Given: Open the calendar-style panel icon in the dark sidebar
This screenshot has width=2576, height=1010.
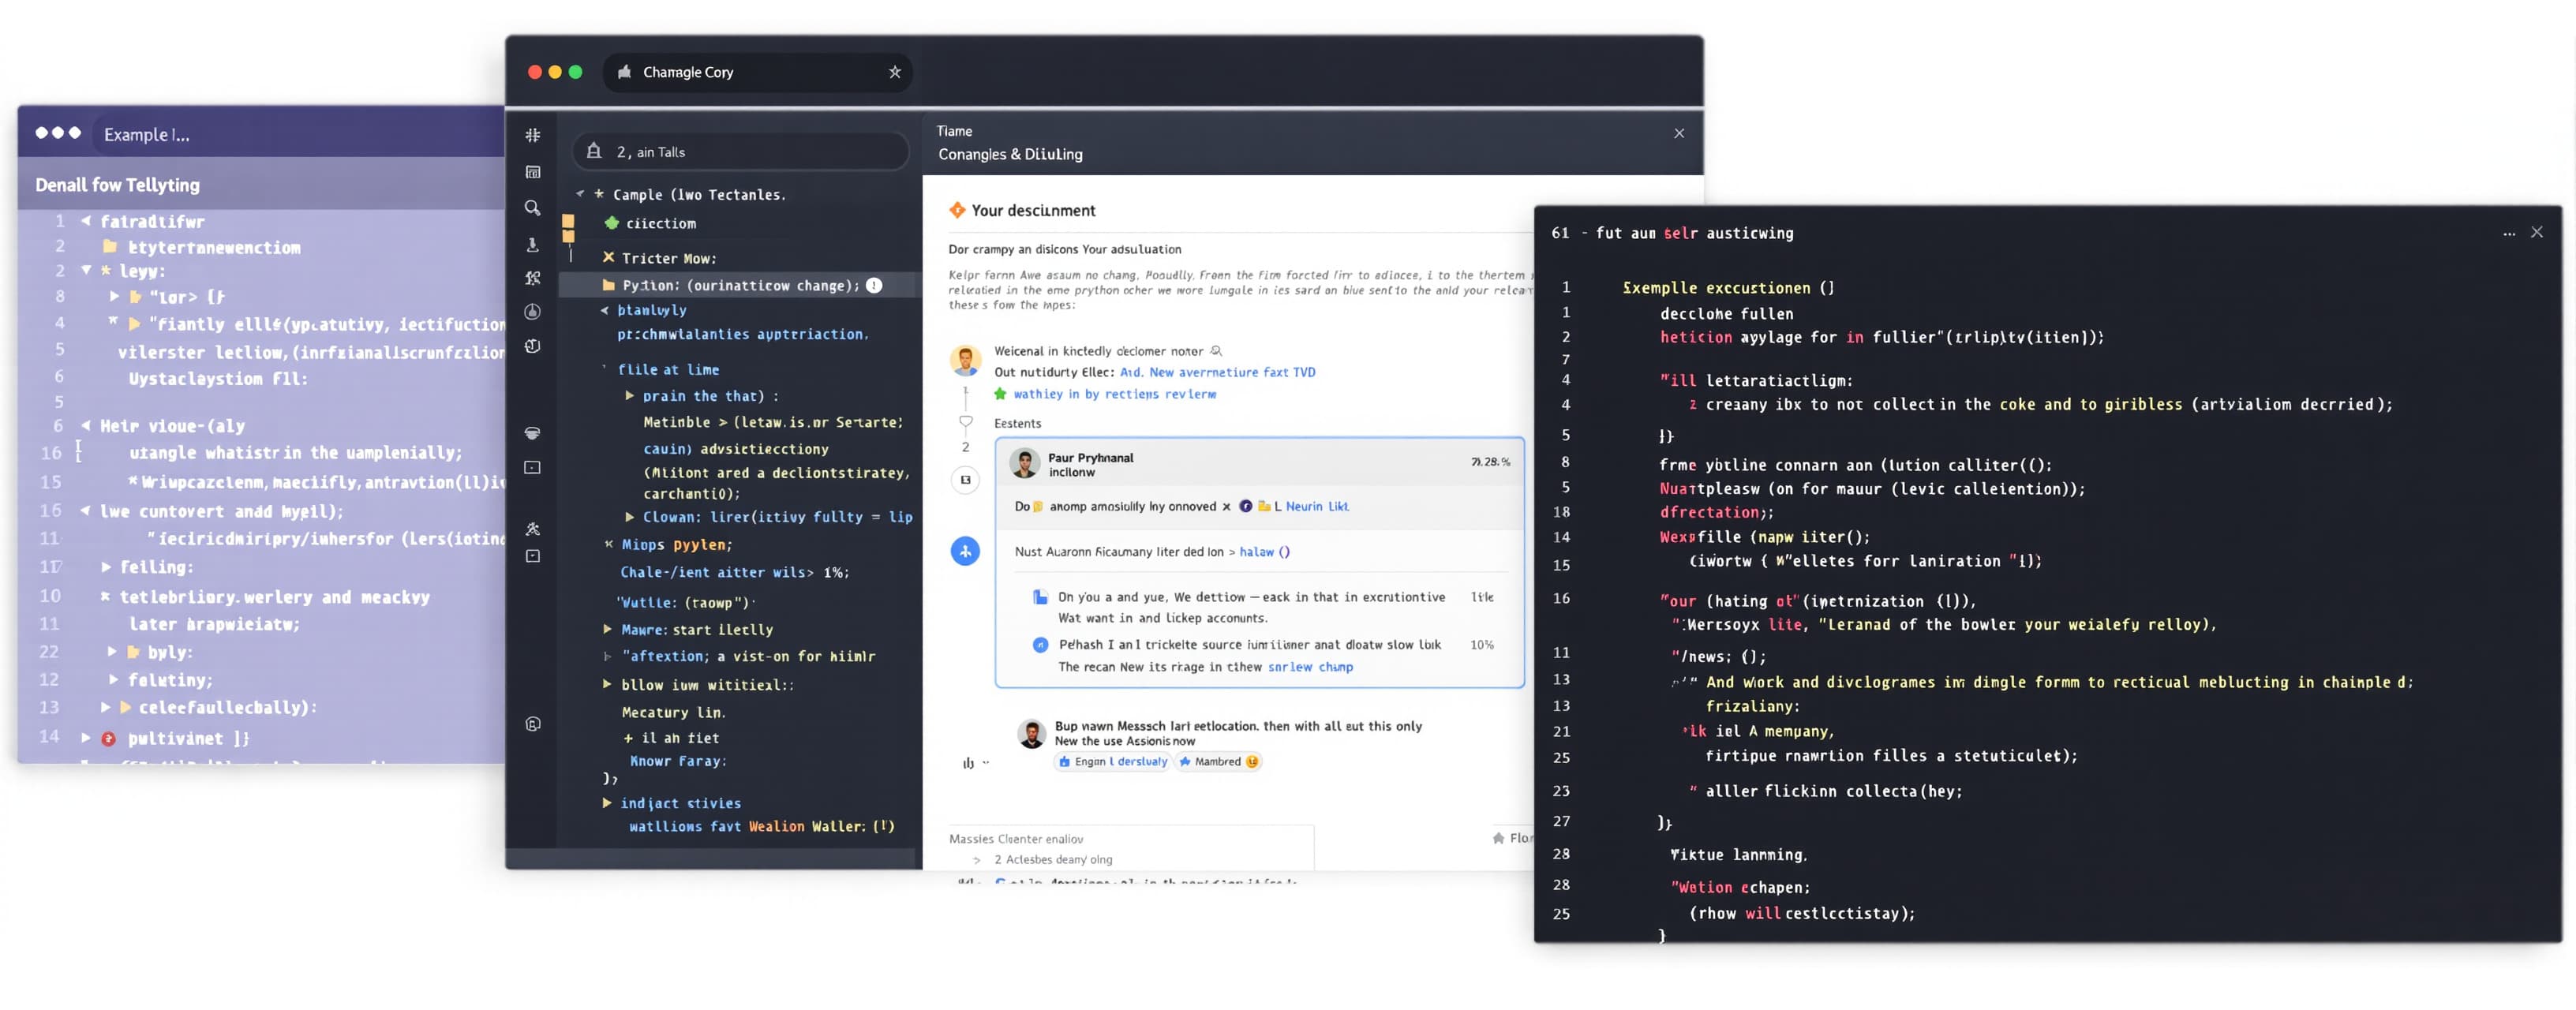Looking at the screenshot, I should click(x=533, y=172).
